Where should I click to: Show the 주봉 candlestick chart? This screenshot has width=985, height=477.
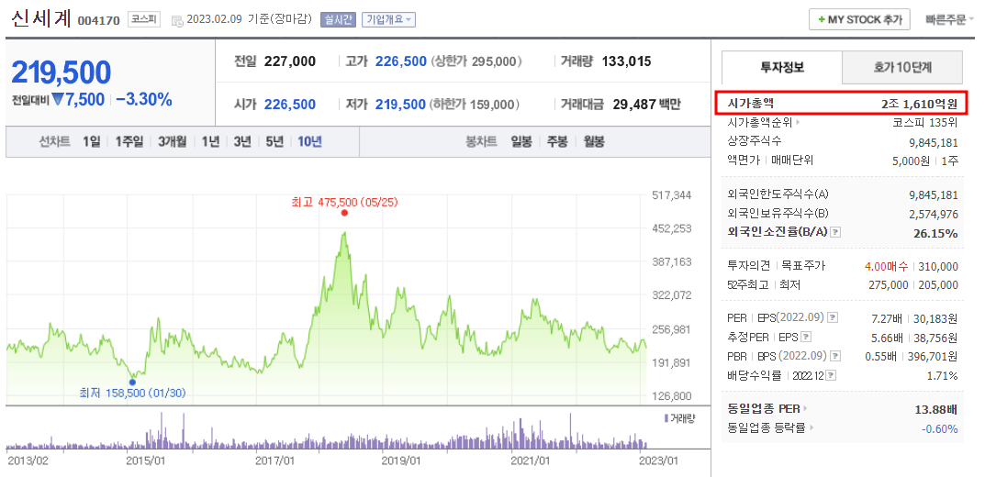click(557, 142)
